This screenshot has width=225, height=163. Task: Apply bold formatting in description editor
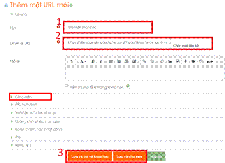[x=93, y=61]
